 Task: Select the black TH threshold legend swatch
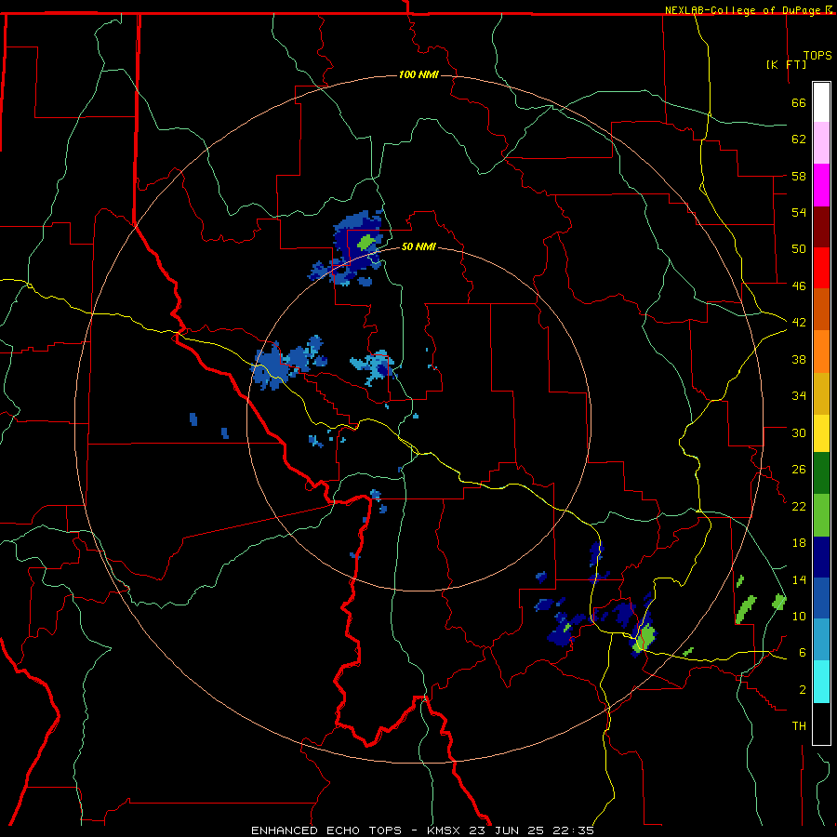point(821,724)
